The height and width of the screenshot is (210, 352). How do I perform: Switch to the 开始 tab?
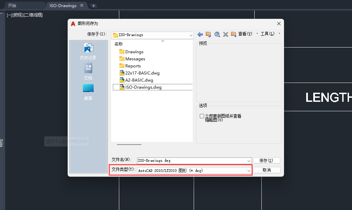[12, 5]
